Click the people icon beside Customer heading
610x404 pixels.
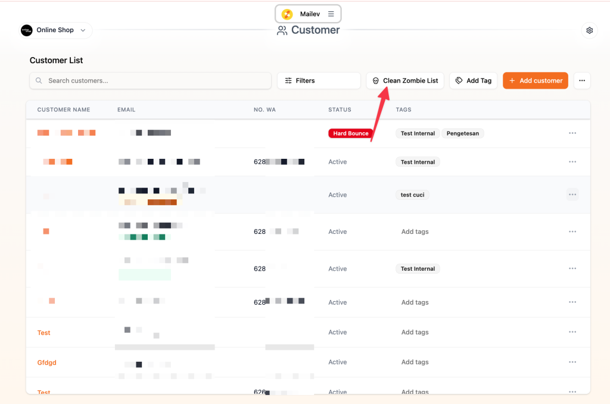pos(282,30)
